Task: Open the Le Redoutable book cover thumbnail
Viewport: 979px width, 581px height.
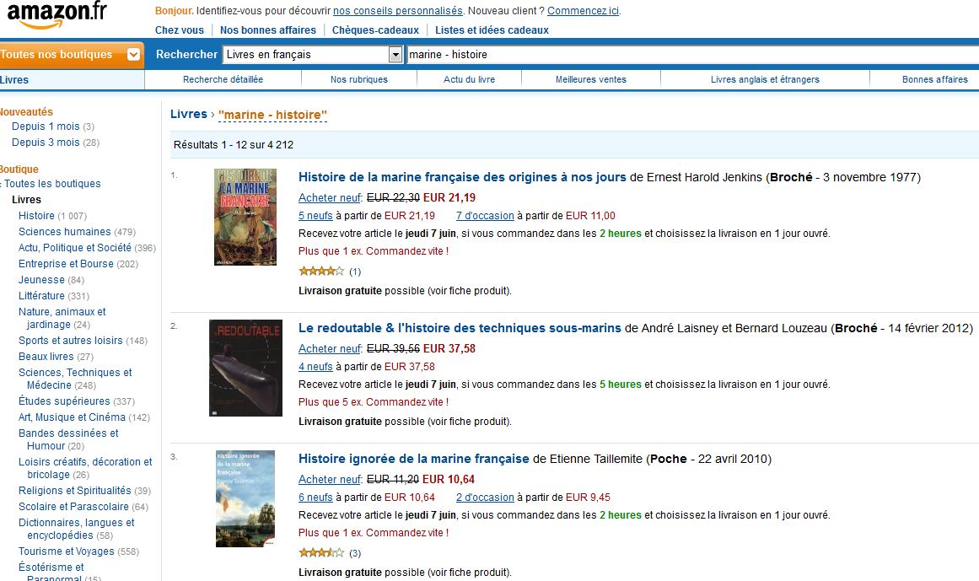Action: click(x=245, y=369)
